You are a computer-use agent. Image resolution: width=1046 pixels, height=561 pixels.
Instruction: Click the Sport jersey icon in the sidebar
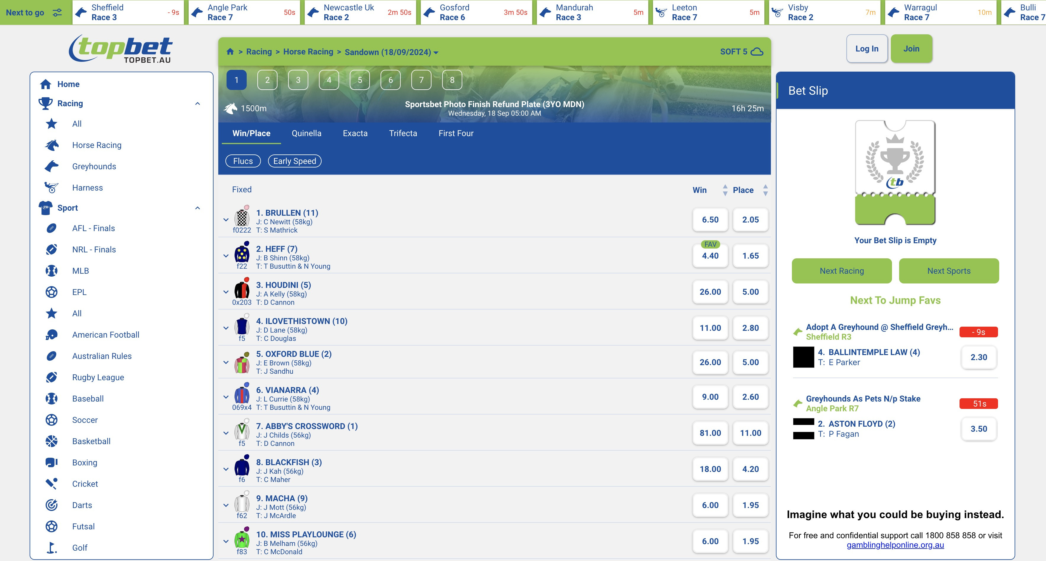click(46, 208)
